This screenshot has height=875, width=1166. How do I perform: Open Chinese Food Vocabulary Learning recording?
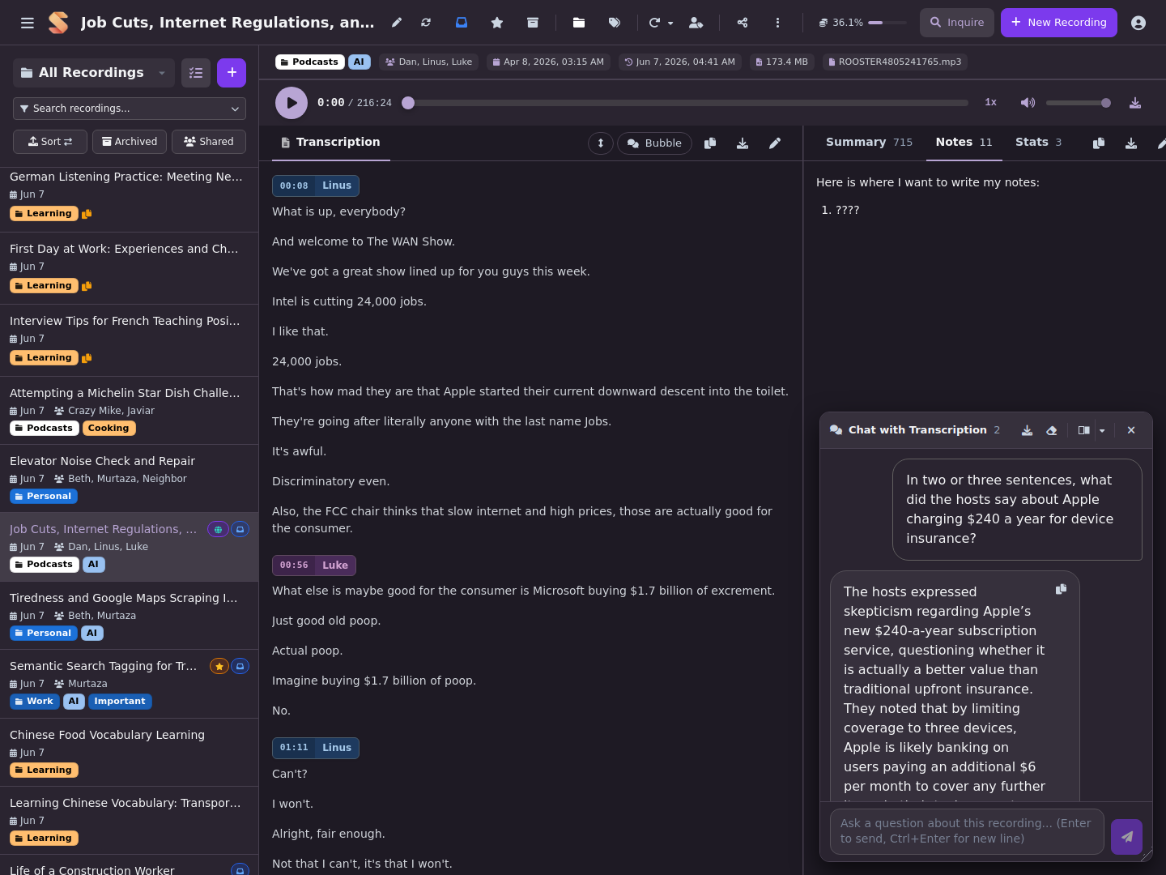130,752
